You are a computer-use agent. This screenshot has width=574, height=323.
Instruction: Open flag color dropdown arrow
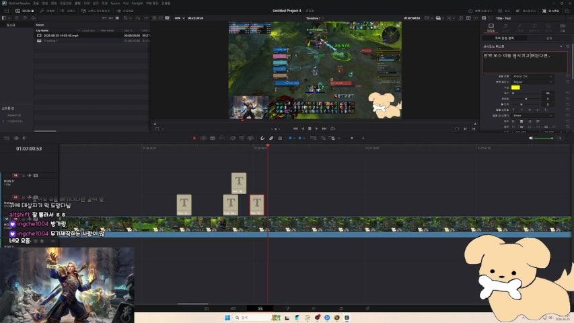tap(294, 138)
